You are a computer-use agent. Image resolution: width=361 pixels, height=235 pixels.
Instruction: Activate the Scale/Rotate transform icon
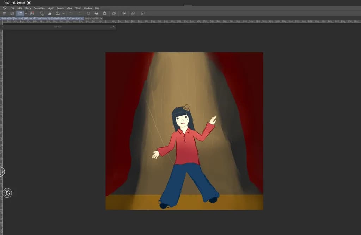coord(104,13)
